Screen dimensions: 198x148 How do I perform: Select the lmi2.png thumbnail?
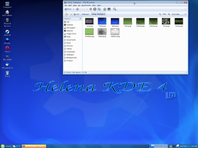(x=179, y=21)
